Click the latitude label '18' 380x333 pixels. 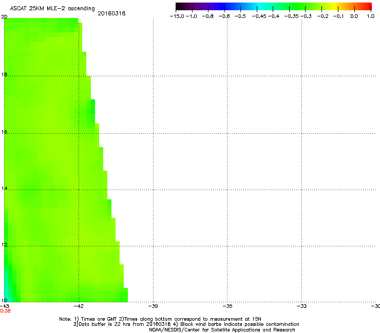point(4,74)
